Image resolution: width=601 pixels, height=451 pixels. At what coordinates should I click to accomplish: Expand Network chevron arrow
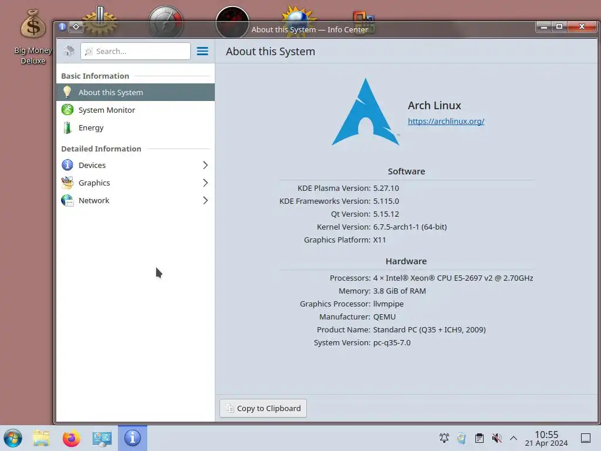click(x=205, y=201)
